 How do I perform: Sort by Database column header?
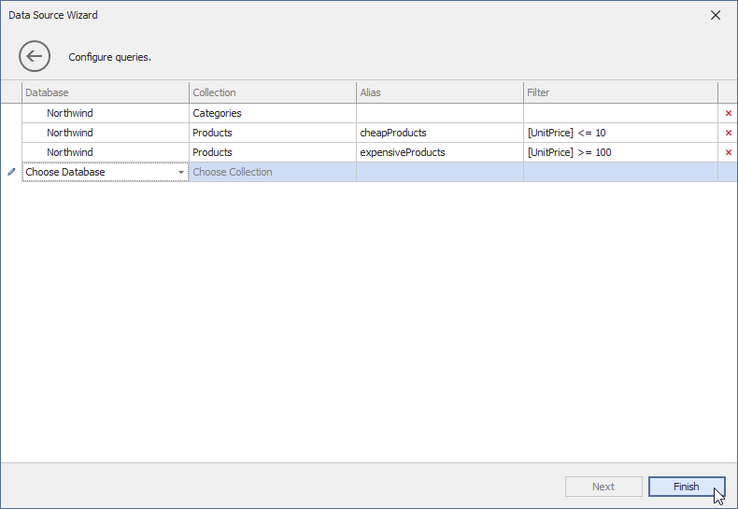(106, 92)
